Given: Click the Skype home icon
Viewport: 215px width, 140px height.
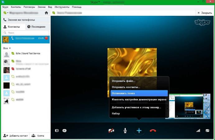Looking at the screenshot, I should click(46, 13).
